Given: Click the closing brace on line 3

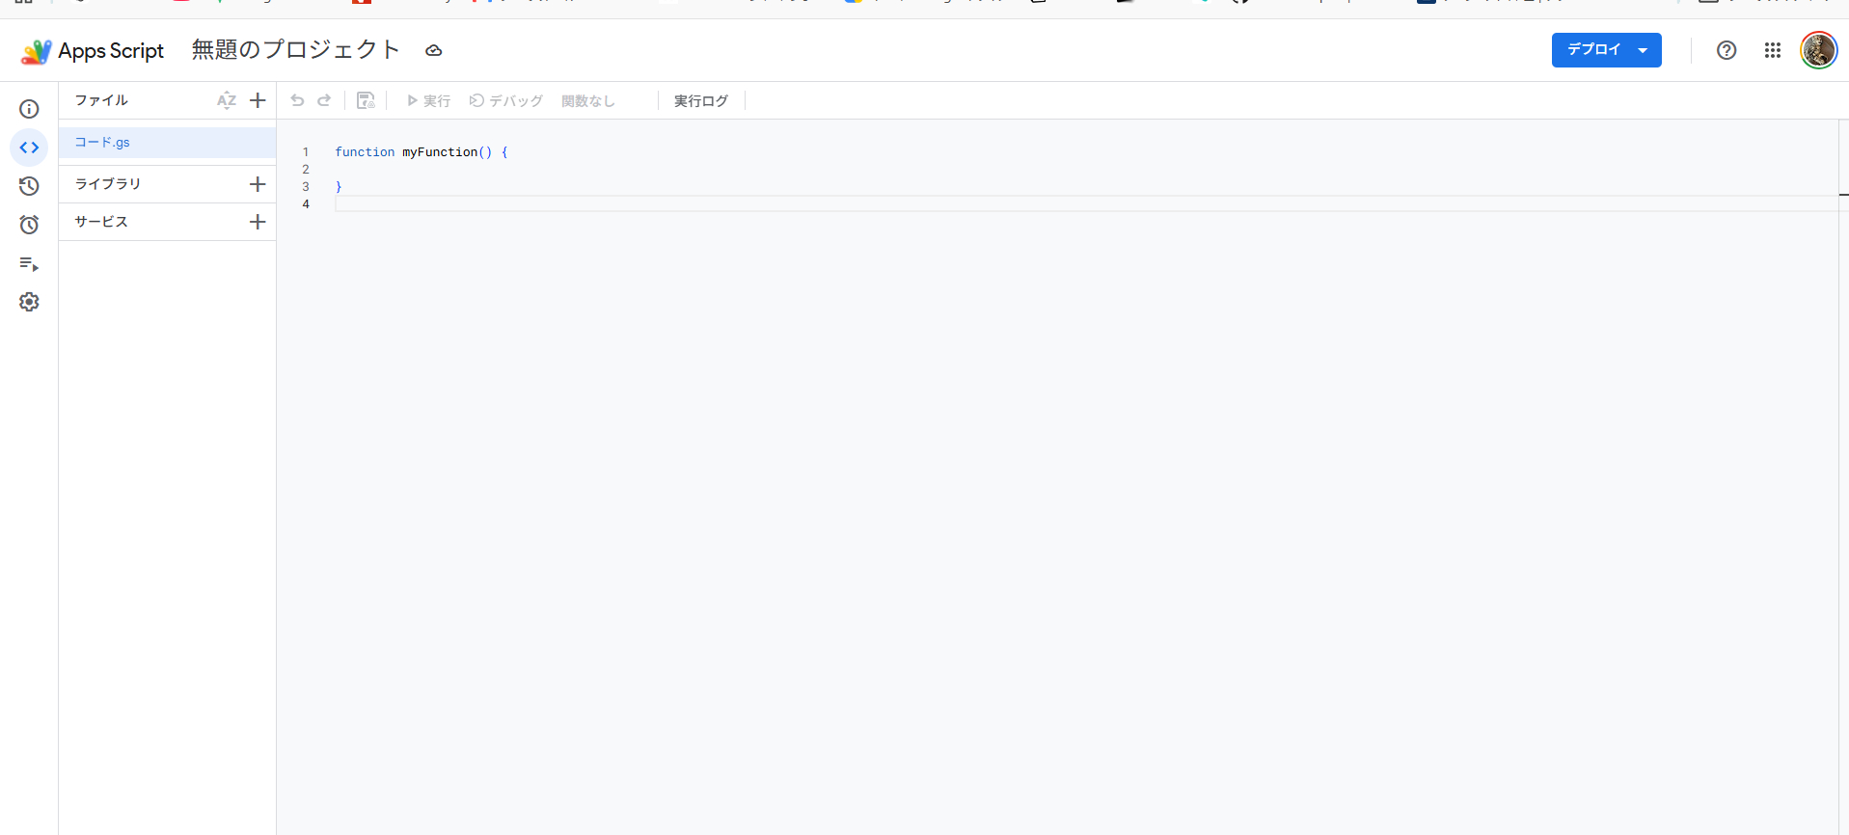Looking at the screenshot, I should pyautogui.click(x=339, y=187).
